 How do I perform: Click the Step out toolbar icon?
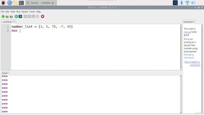click(x=33, y=16)
